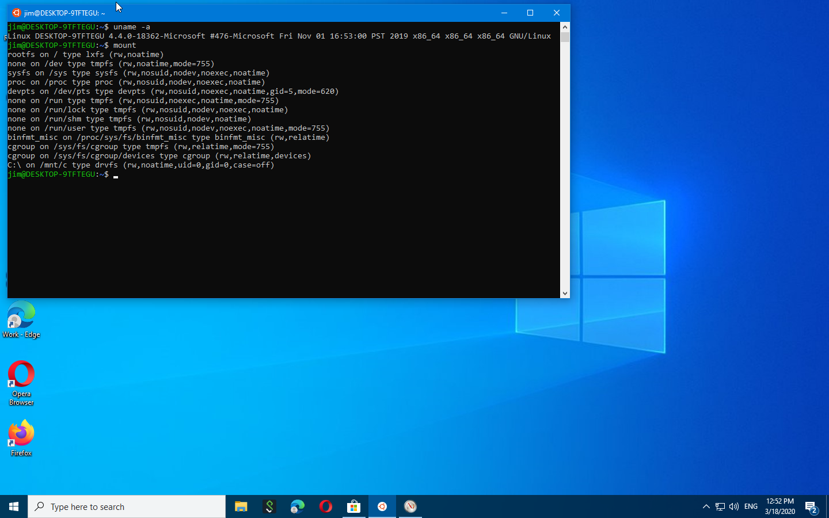Open the Opera Browser desktop shortcut

click(20, 377)
